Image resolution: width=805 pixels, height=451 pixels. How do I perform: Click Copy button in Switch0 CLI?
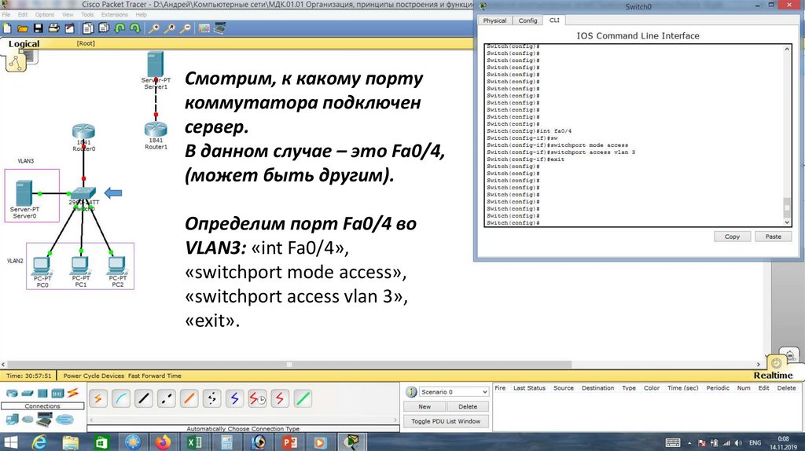pos(732,236)
